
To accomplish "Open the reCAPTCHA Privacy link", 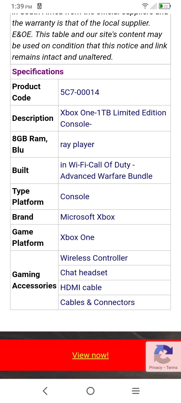I will click(x=156, y=367).
